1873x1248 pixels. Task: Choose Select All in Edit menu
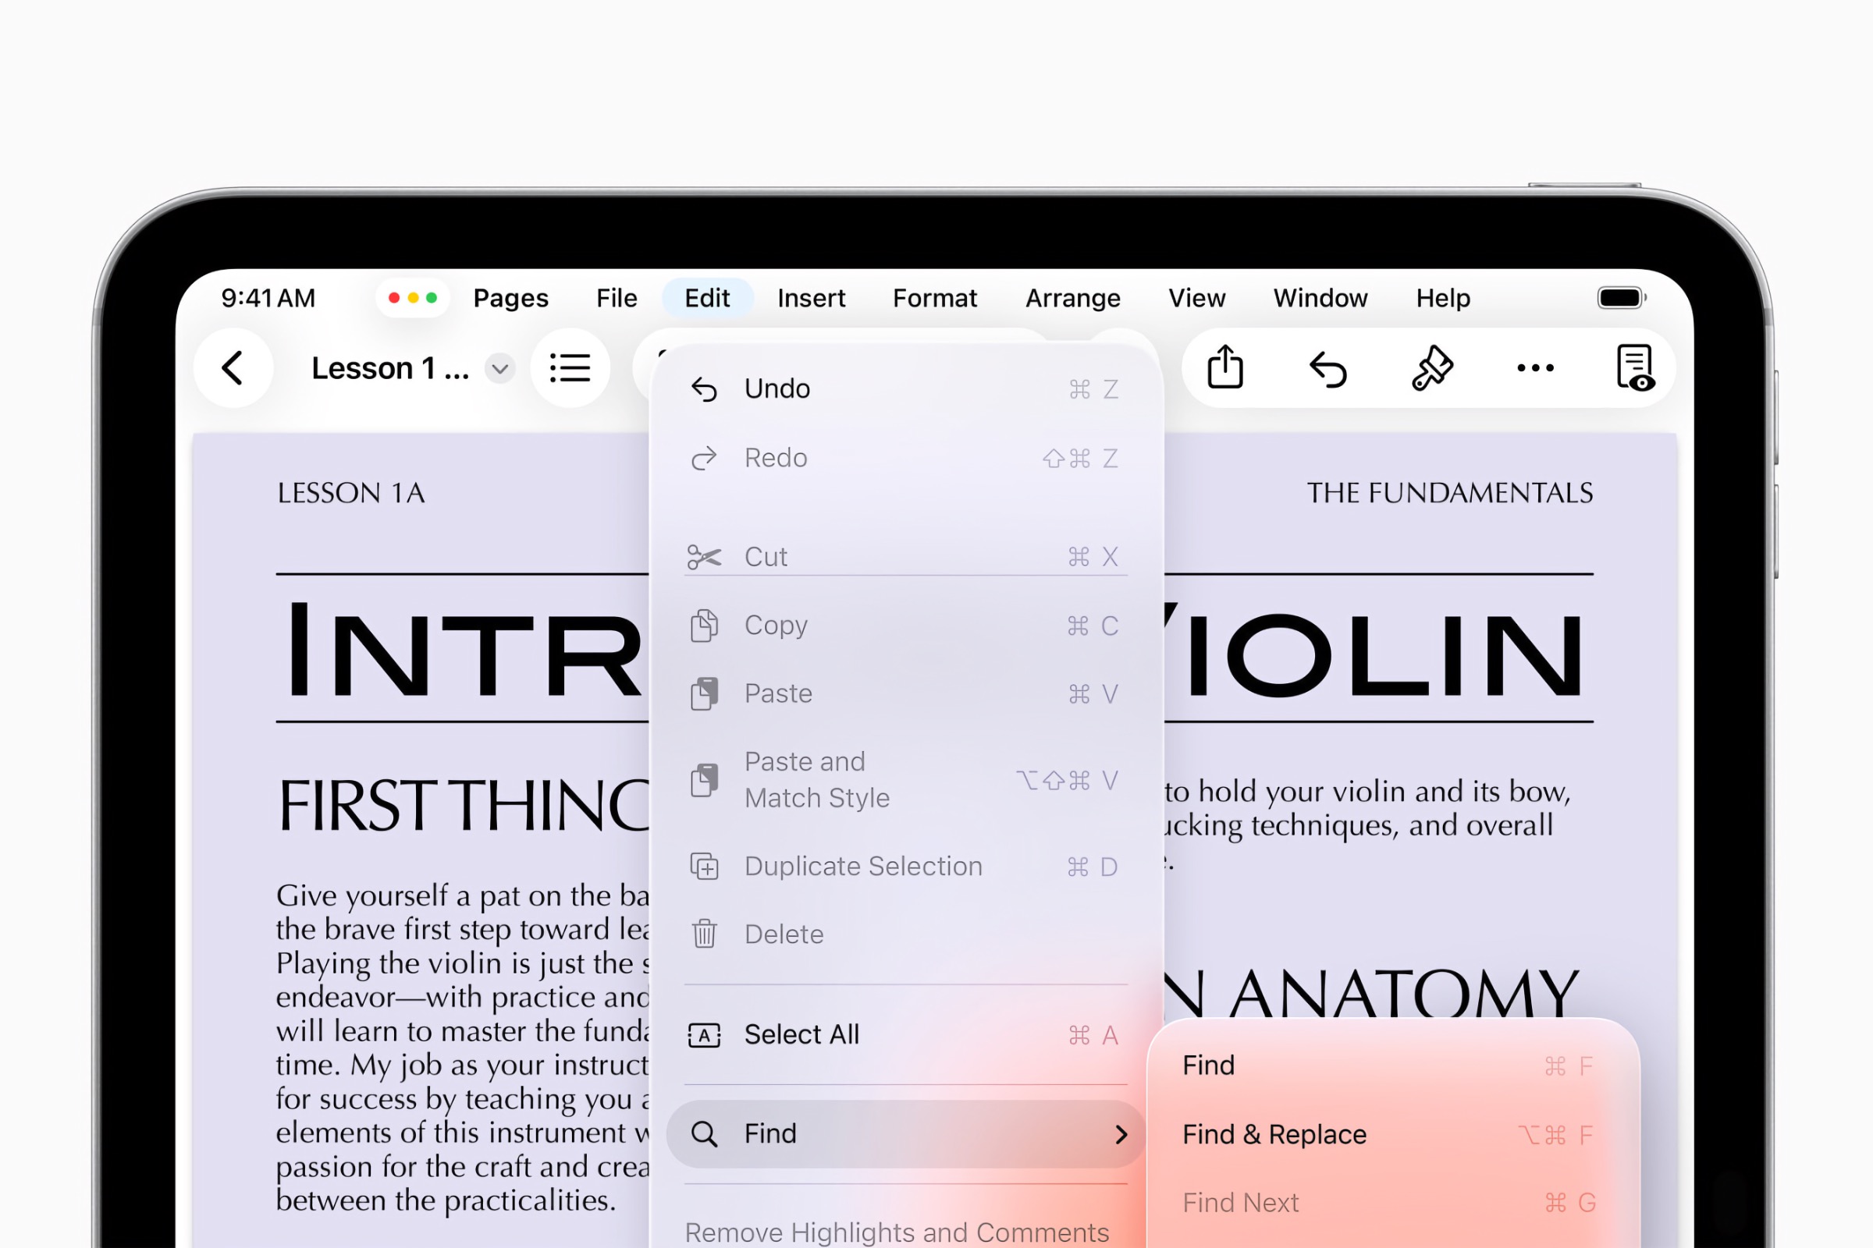pyautogui.click(x=801, y=1035)
